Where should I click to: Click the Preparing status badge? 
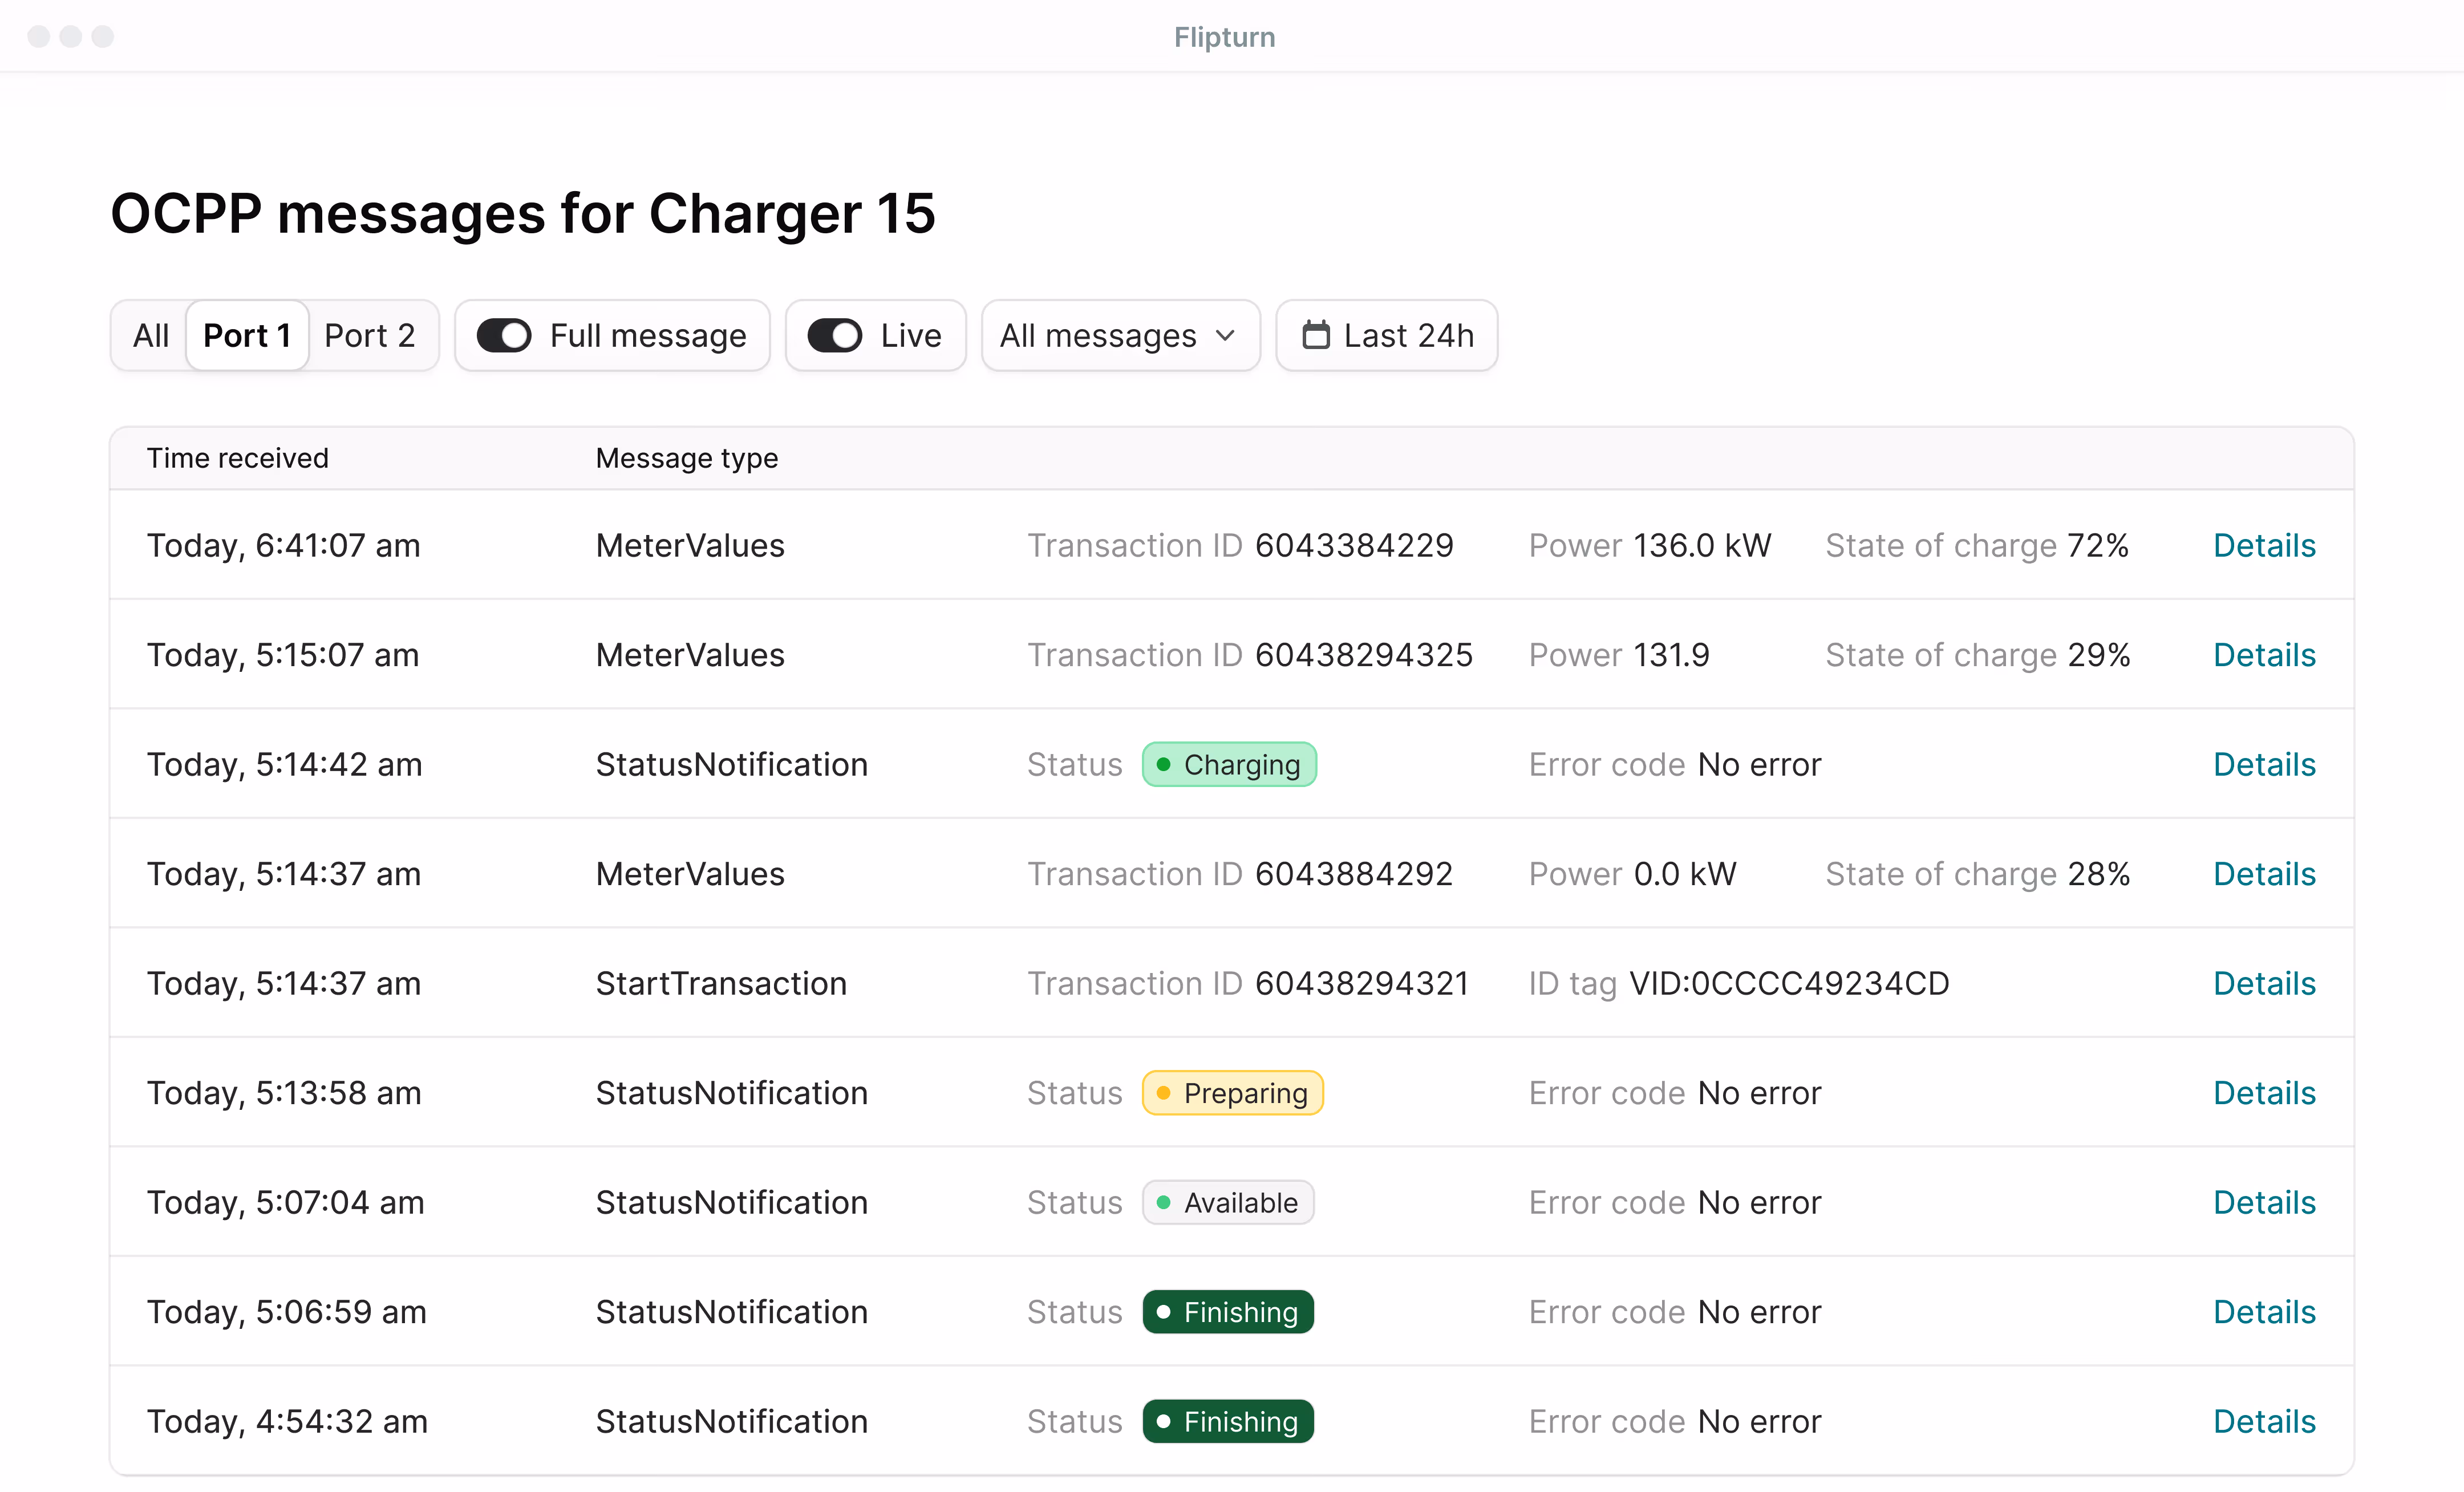(x=1232, y=1092)
